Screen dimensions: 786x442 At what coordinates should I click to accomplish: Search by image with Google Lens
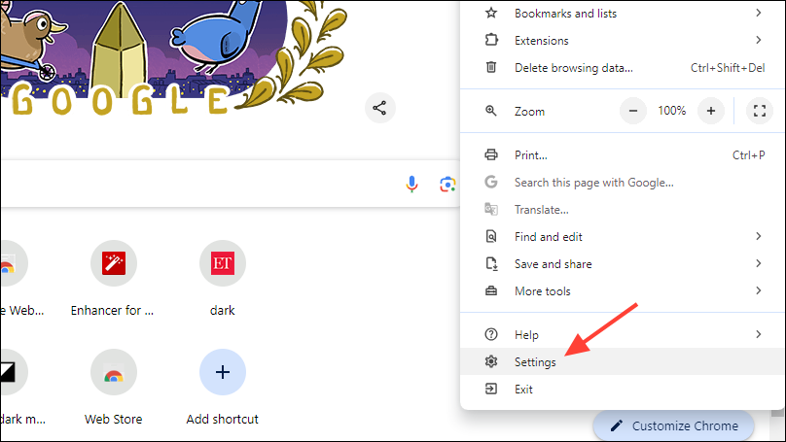pyautogui.click(x=447, y=185)
